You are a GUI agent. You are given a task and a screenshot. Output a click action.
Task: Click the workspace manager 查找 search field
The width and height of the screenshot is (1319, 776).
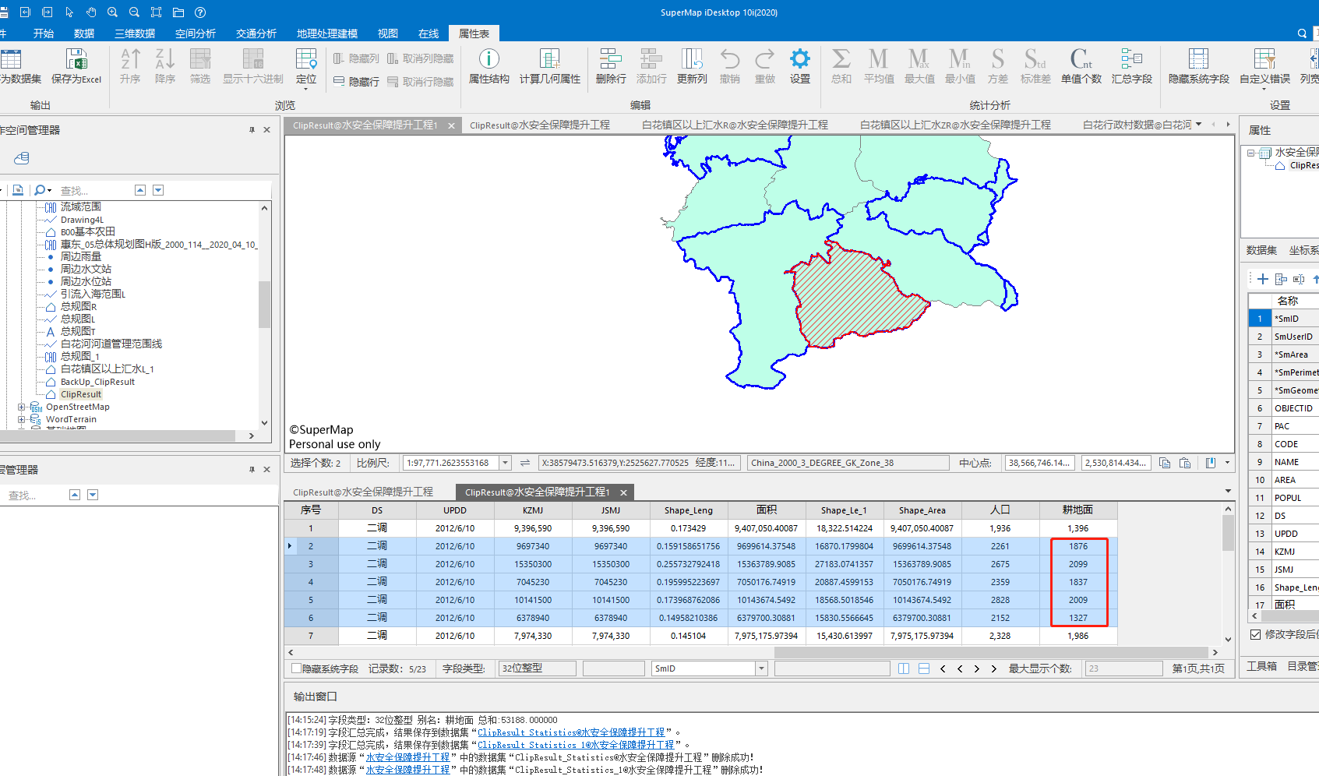[x=93, y=190]
